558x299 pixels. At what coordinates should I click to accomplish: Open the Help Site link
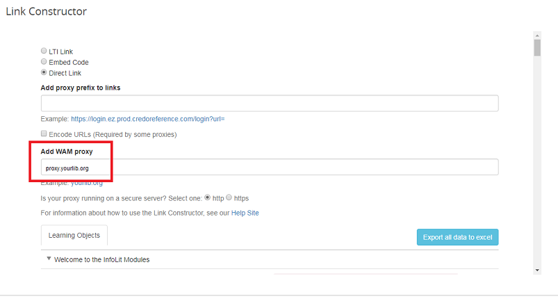(245, 213)
